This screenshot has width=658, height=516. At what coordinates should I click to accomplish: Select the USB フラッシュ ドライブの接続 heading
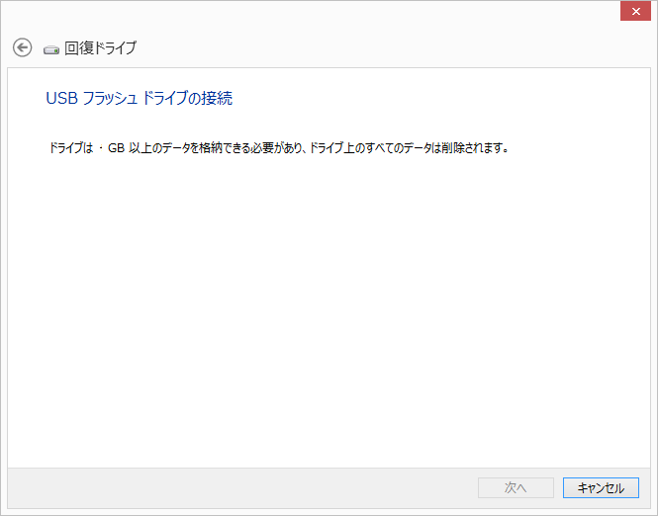139,98
